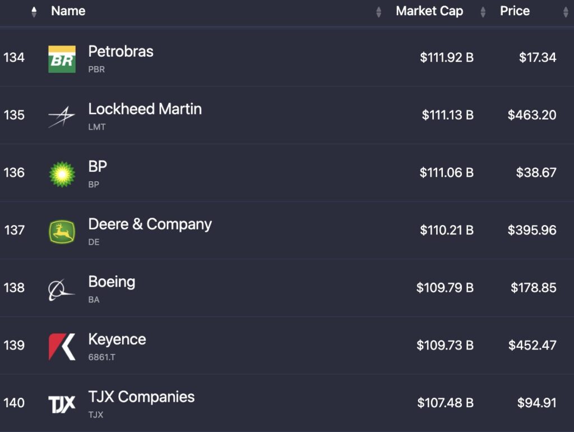Select Keyence's $452.47 price cell
The width and height of the screenshot is (574, 432).
point(532,345)
